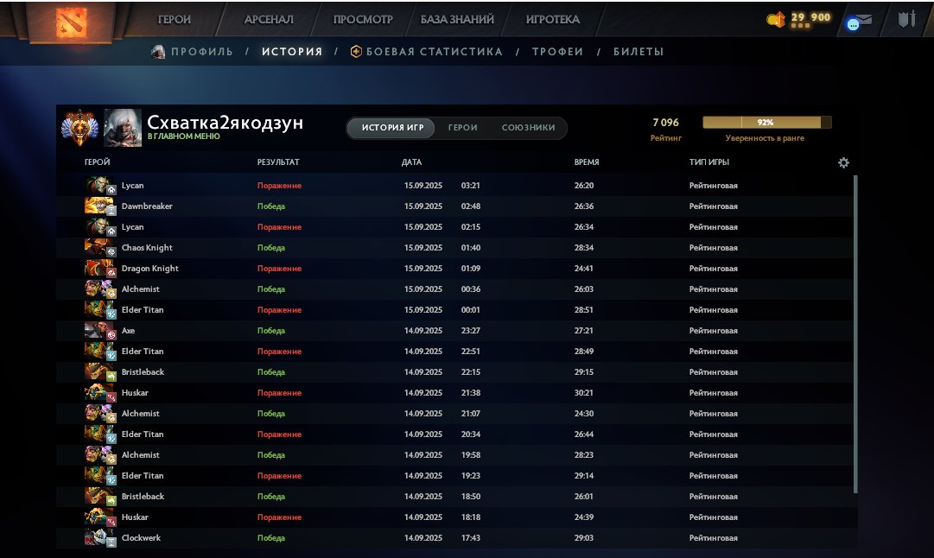Click the Axe hero portrait icon
The height and width of the screenshot is (558, 934).
[x=99, y=331]
